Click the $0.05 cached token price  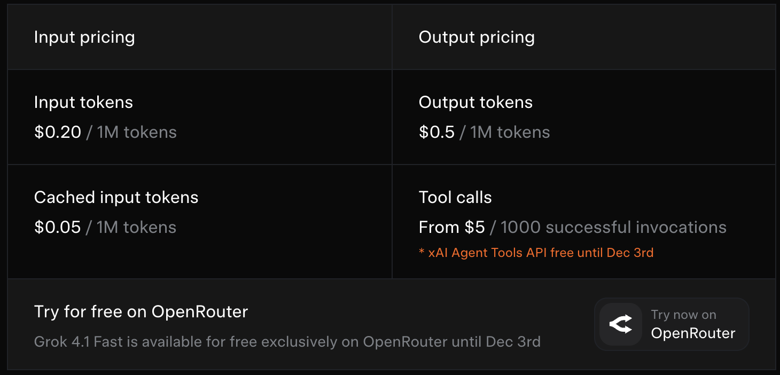(x=57, y=227)
